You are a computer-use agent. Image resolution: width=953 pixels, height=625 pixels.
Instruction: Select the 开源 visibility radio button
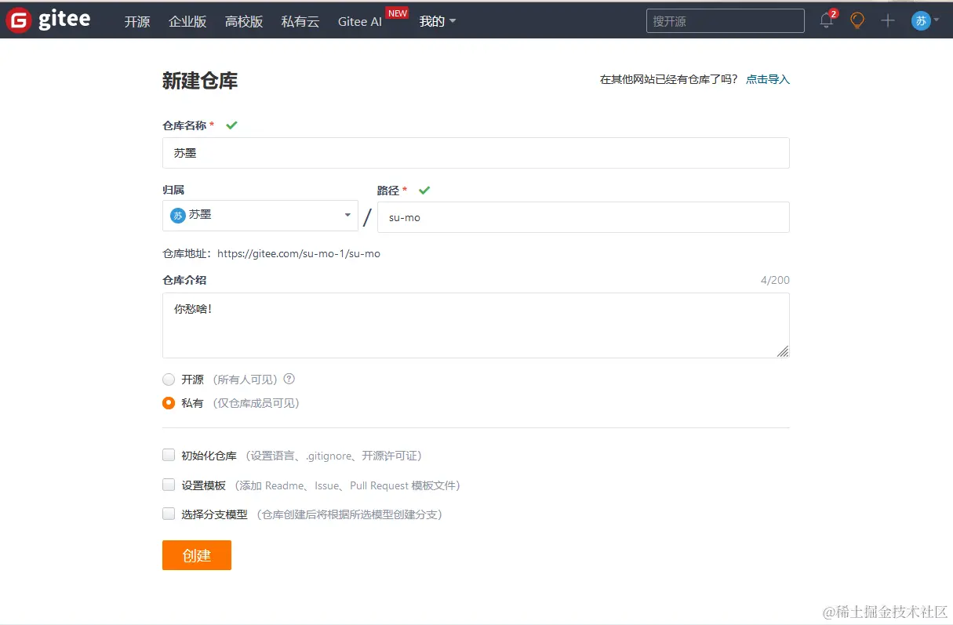[168, 379]
